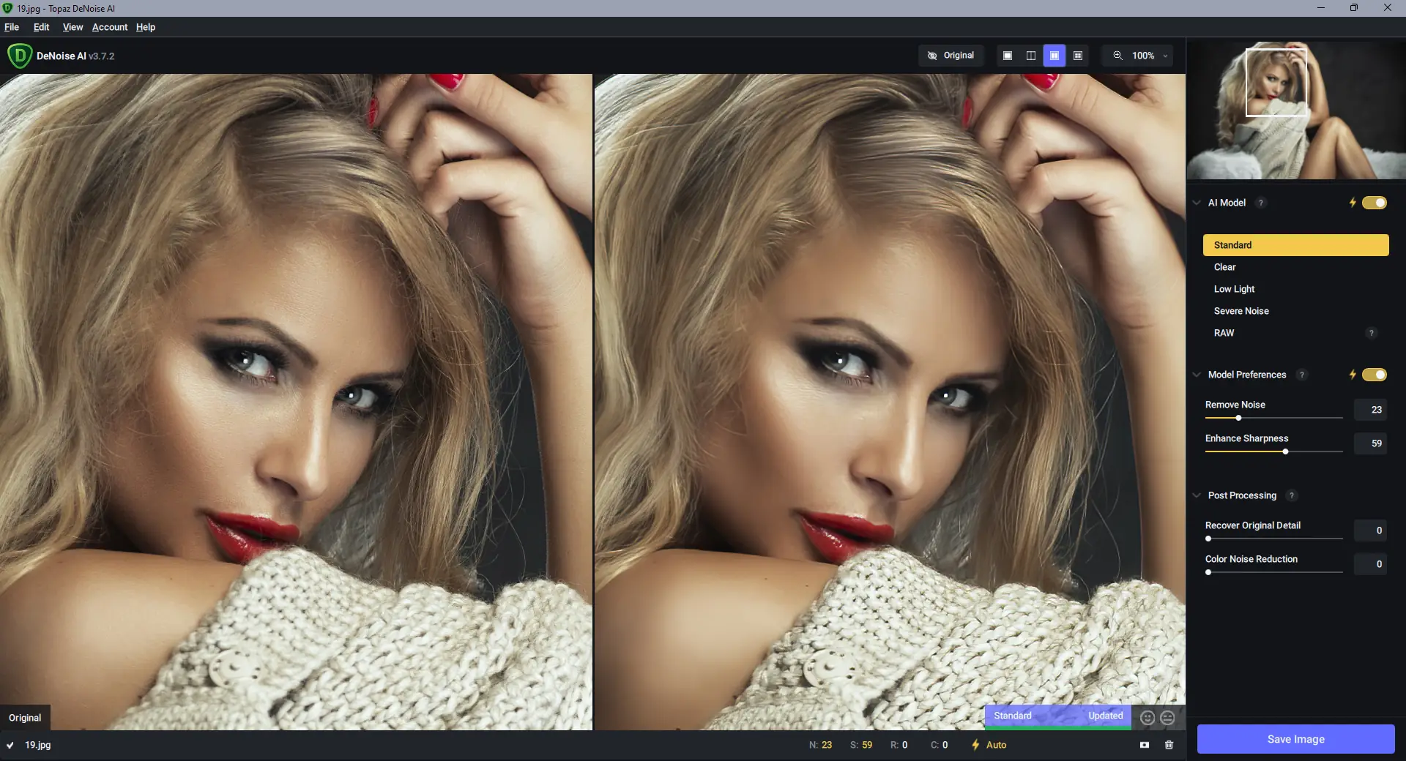Select the Standard AI model
The height and width of the screenshot is (761, 1406).
[1295, 245]
